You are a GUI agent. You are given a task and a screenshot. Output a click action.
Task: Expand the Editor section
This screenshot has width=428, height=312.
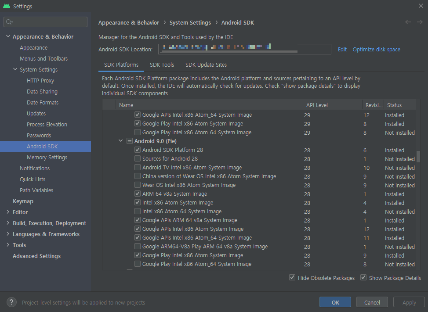coord(8,212)
